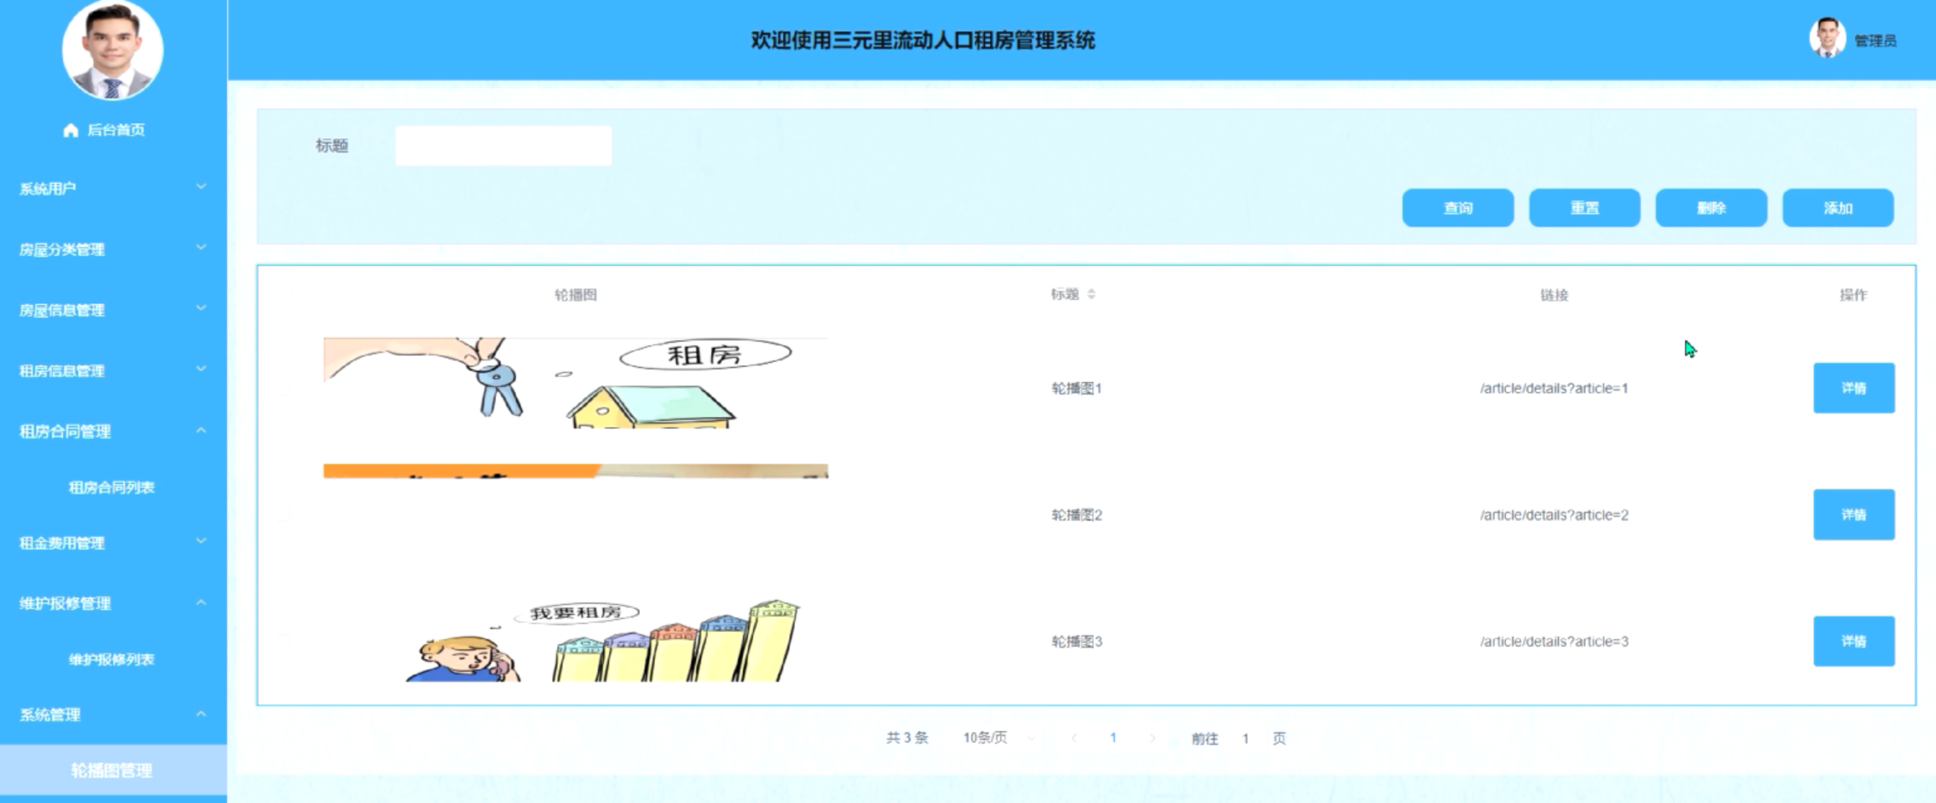Collapse 系统管理 using its chevron icon
This screenshot has width=1936, height=803.
coord(201,713)
